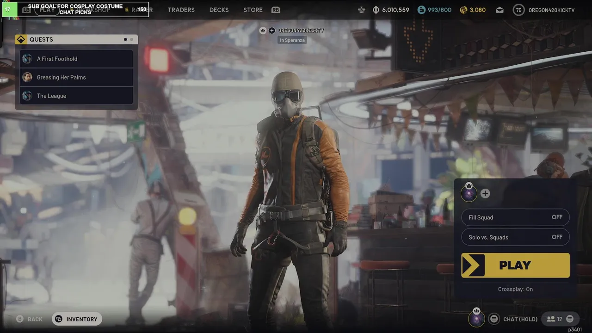The image size is (592, 333).
Task: Open the mail envelope icon
Action: click(499, 10)
